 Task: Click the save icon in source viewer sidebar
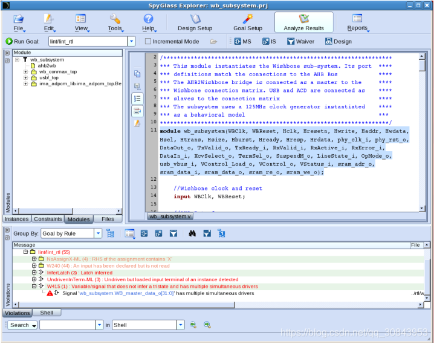coord(137,86)
